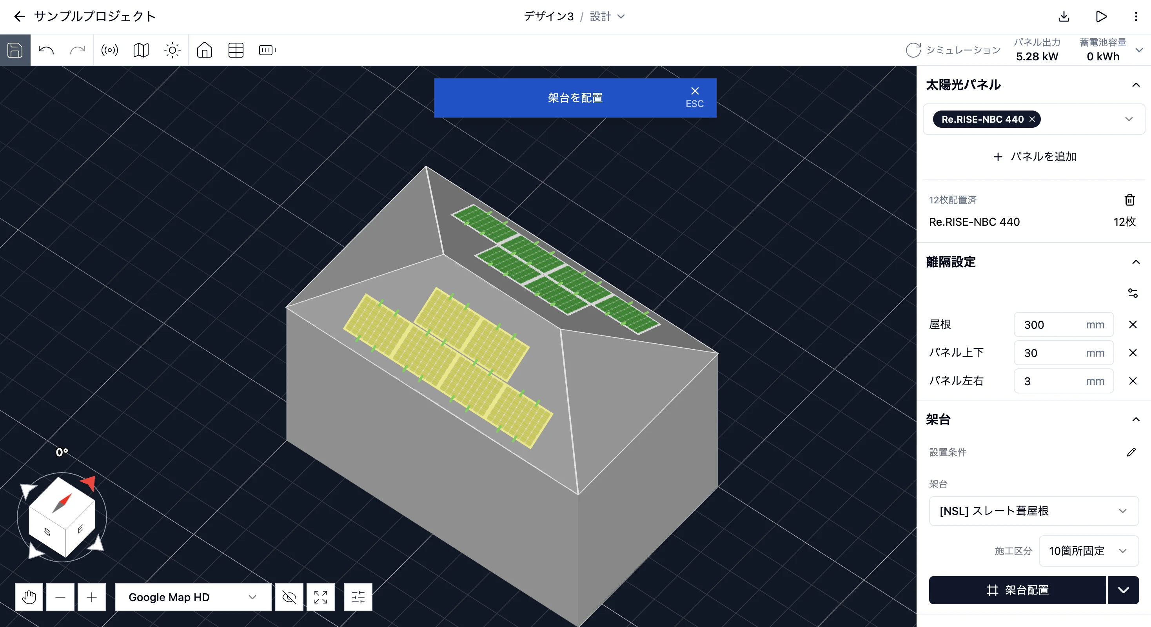Save the design with the floppy disk icon
The image size is (1151, 627).
click(x=15, y=50)
